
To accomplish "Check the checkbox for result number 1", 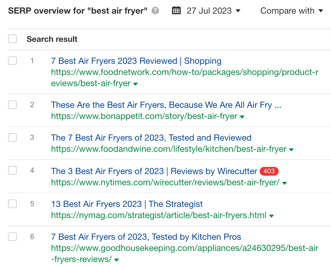I will (12, 61).
